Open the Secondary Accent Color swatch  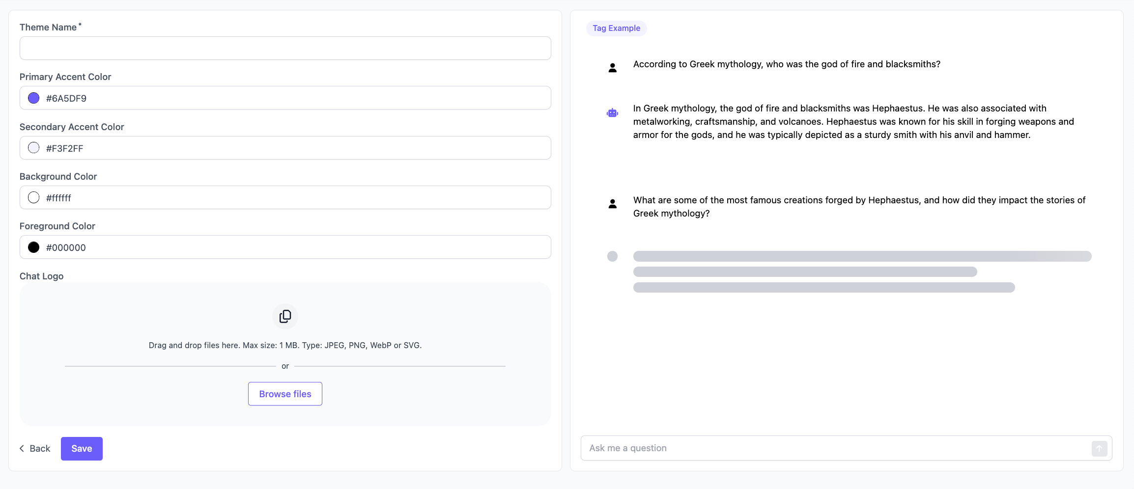point(34,148)
